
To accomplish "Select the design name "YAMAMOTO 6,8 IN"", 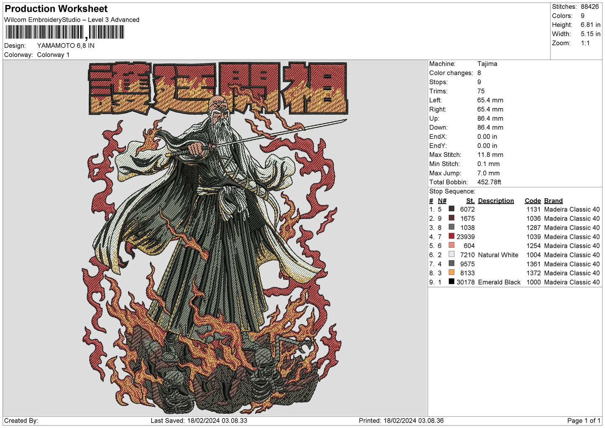I will pos(66,46).
